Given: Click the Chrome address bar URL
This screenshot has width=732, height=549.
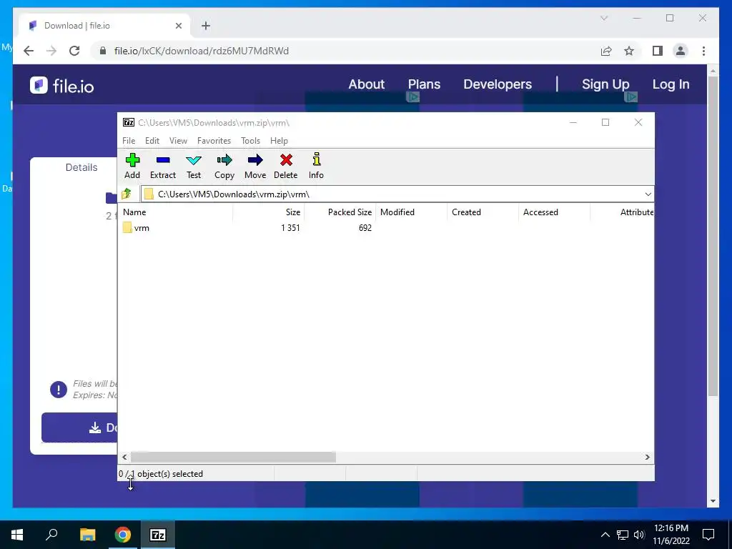Looking at the screenshot, I should (201, 51).
